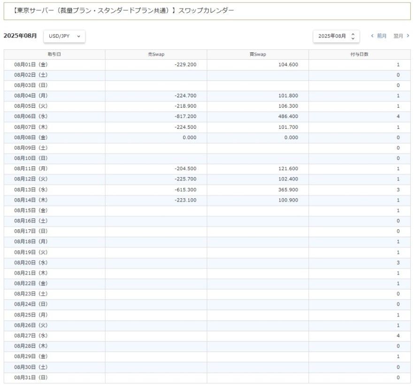The width and height of the screenshot is (414, 387).
Task: Select the -817.200 sell swap value
Action: click(x=185, y=116)
